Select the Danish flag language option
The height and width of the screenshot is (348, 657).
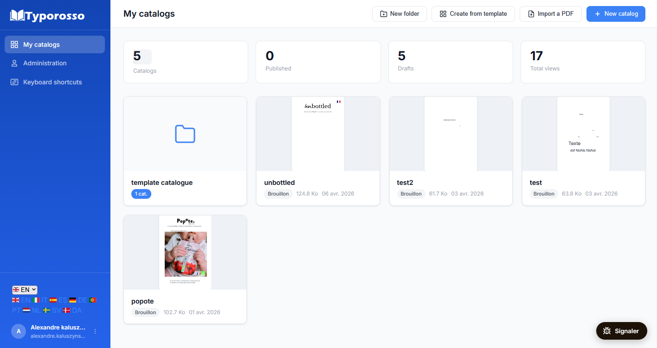(x=67, y=310)
